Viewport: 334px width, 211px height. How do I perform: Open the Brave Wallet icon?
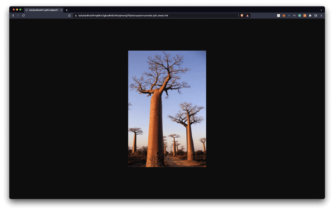[x=315, y=15]
